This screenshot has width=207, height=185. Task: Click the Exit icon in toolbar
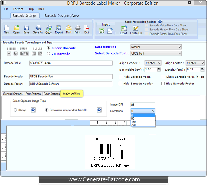pyautogui.click(x=86, y=28)
